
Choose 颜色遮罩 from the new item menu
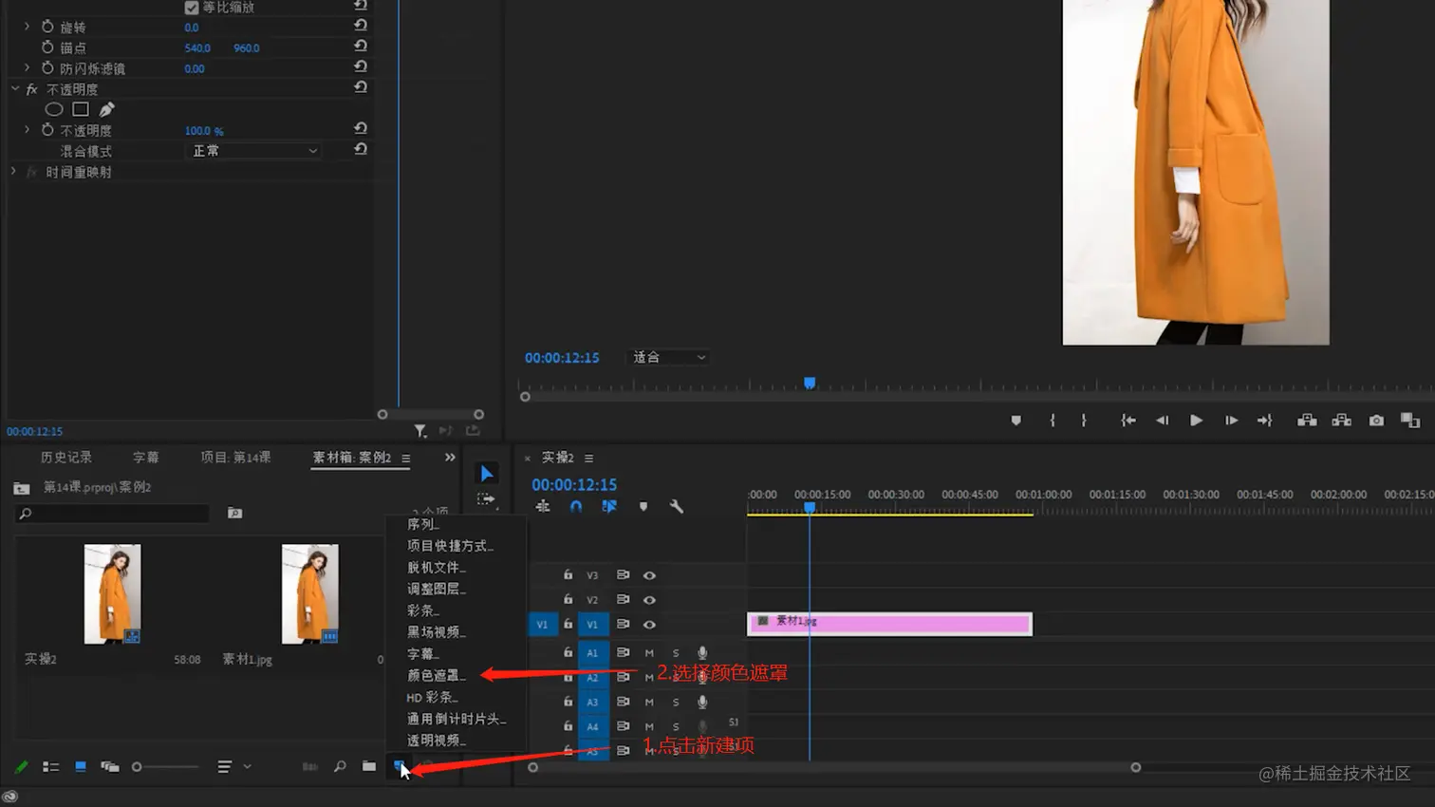tap(437, 676)
